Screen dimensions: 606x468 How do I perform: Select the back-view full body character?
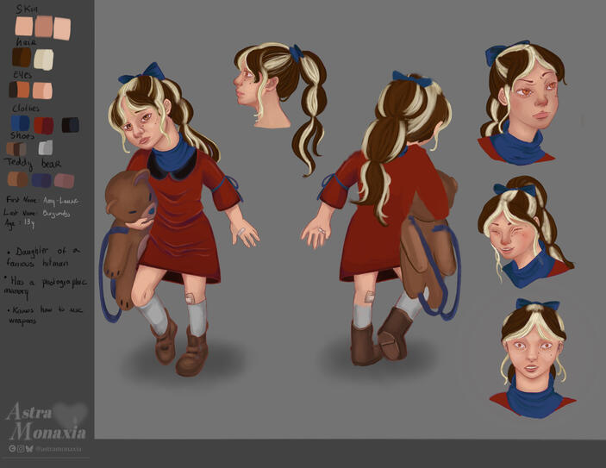pos(381,219)
